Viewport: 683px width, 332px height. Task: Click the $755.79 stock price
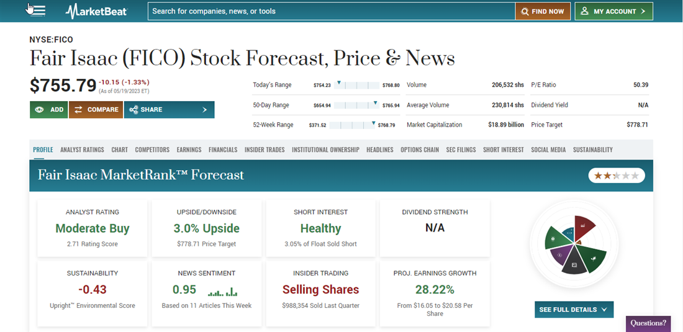click(63, 86)
